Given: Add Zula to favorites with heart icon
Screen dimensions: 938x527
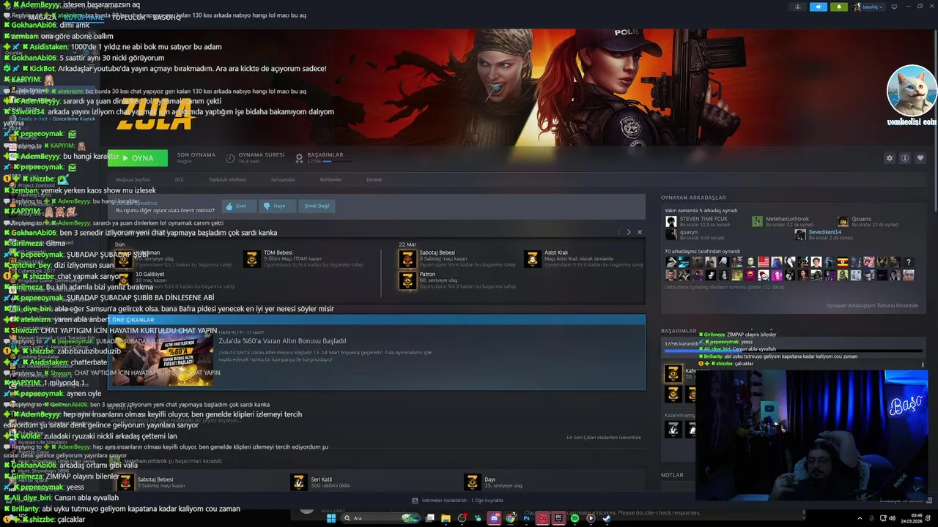Looking at the screenshot, I should [920, 158].
